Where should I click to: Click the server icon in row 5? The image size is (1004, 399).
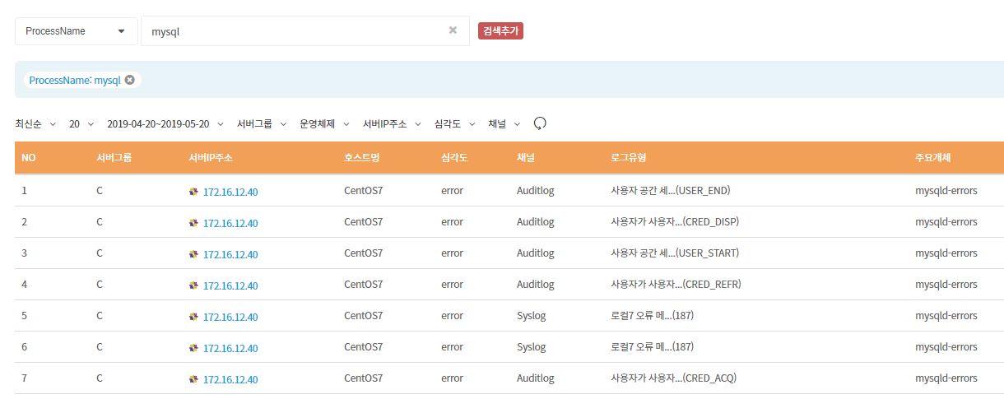tap(193, 316)
